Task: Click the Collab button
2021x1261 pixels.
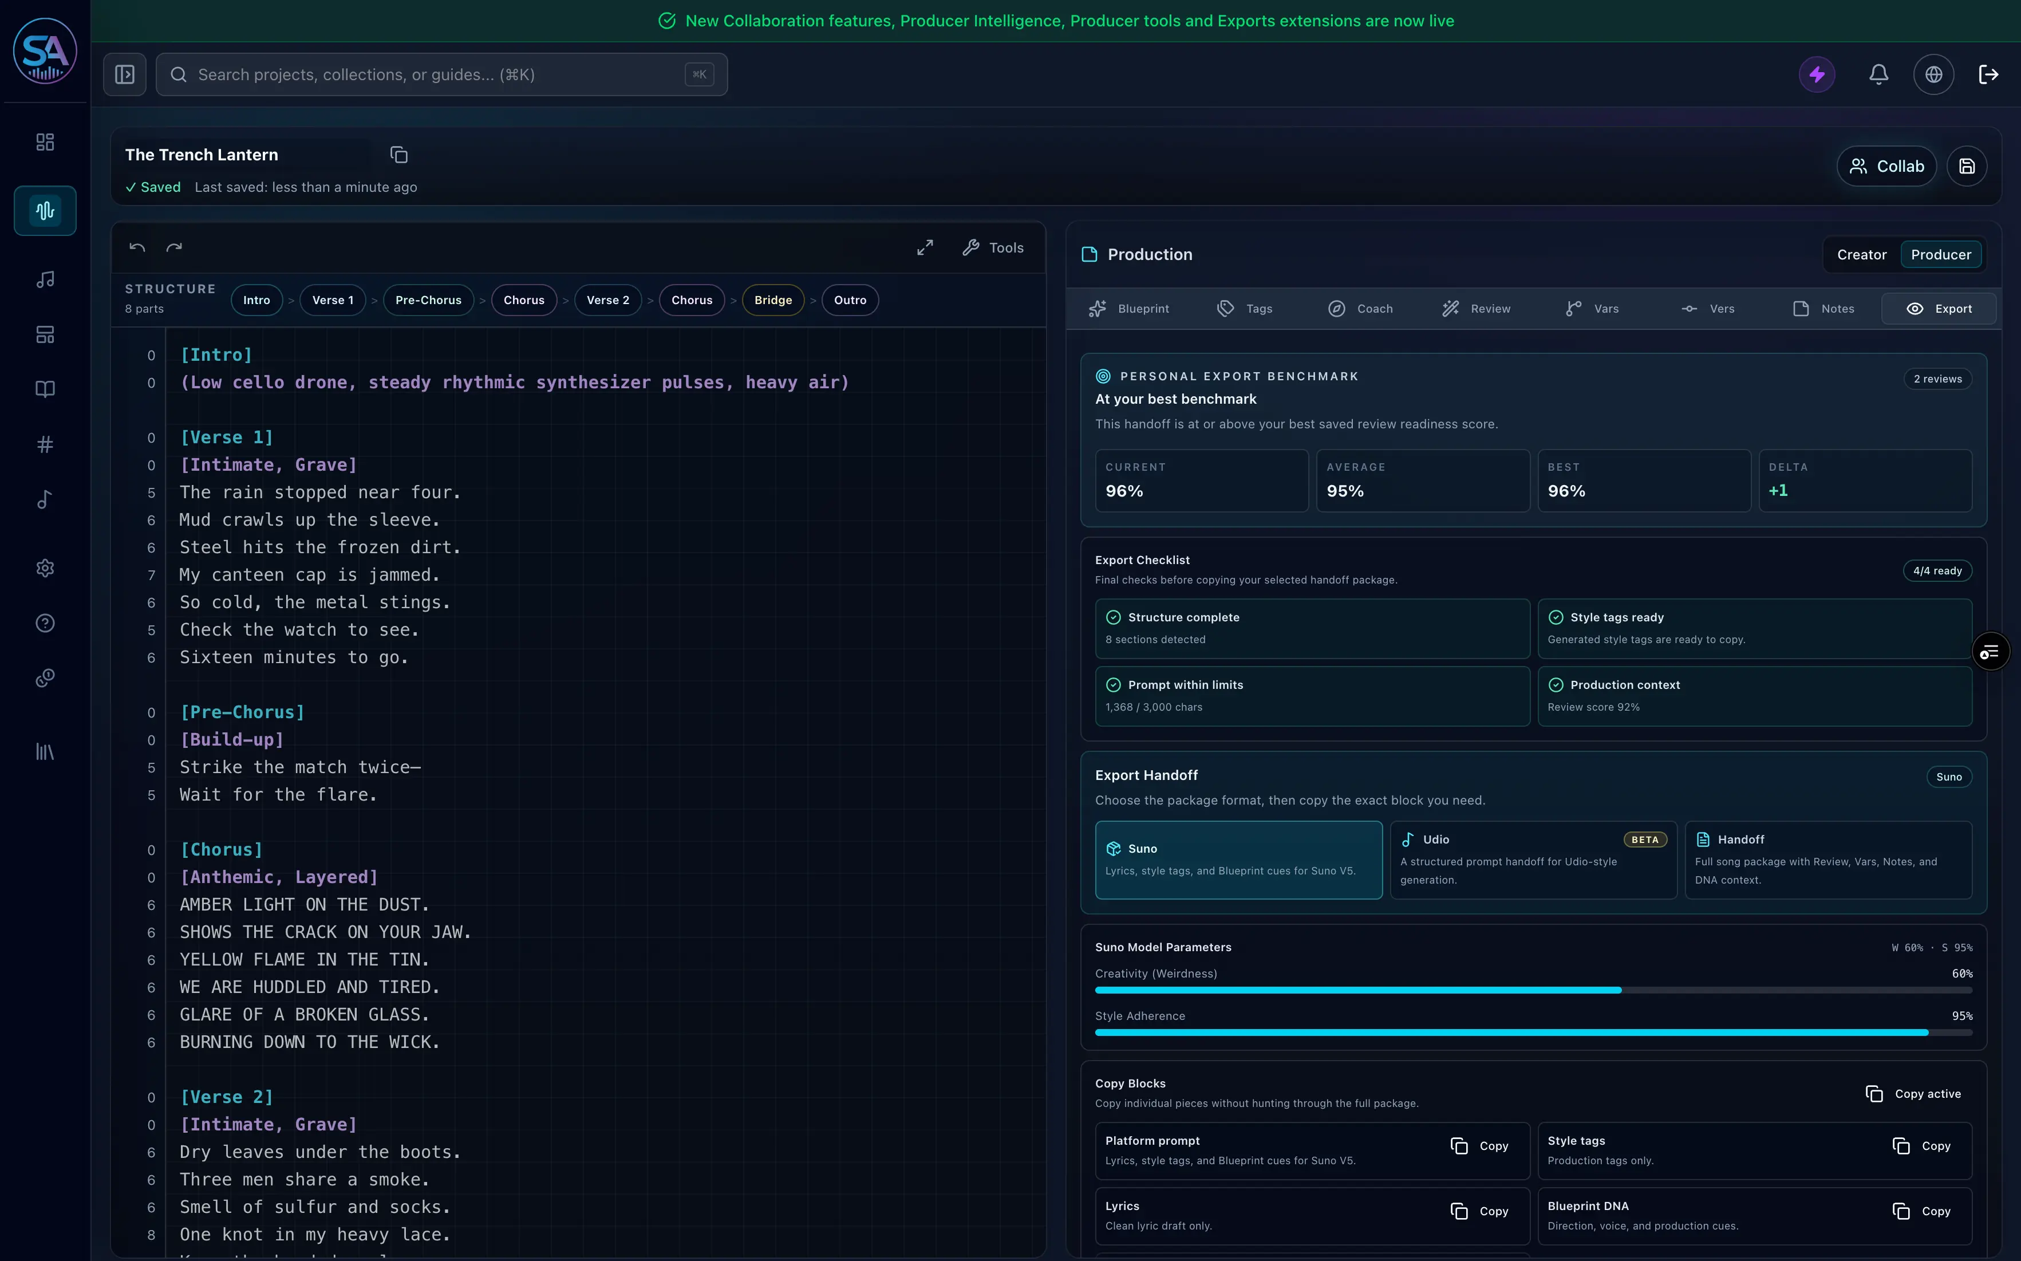Action: [1887, 166]
